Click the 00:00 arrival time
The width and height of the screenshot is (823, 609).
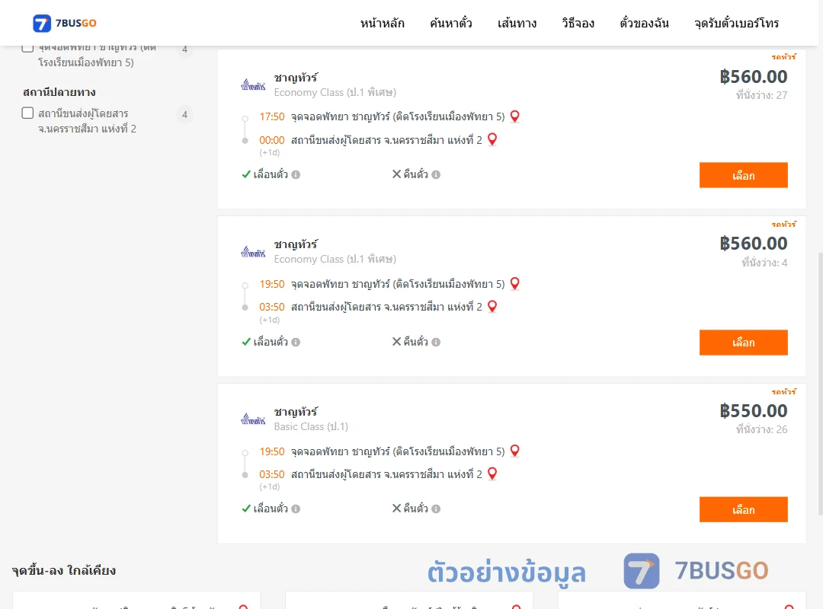[x=272, y=140]
